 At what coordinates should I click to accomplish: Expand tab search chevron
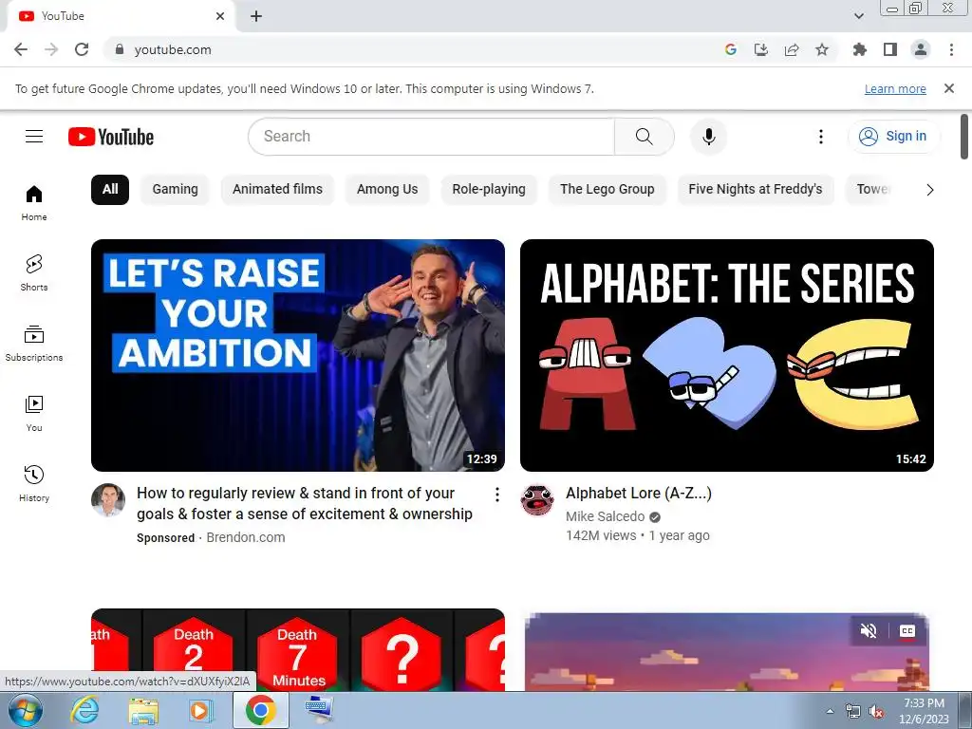(858, 16)
